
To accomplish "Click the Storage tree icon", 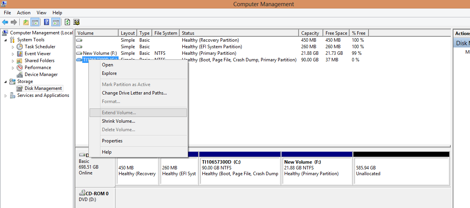I will coord(13,81).
